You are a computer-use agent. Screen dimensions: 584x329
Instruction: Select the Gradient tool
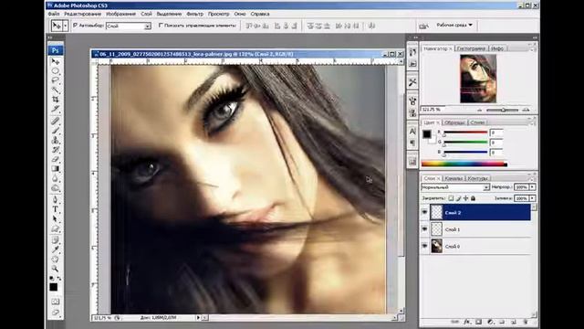coord(55,169)
